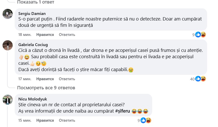Open Gabriela Cociug's profile name link
Viewport: 218px width, 127px height.
33,45
